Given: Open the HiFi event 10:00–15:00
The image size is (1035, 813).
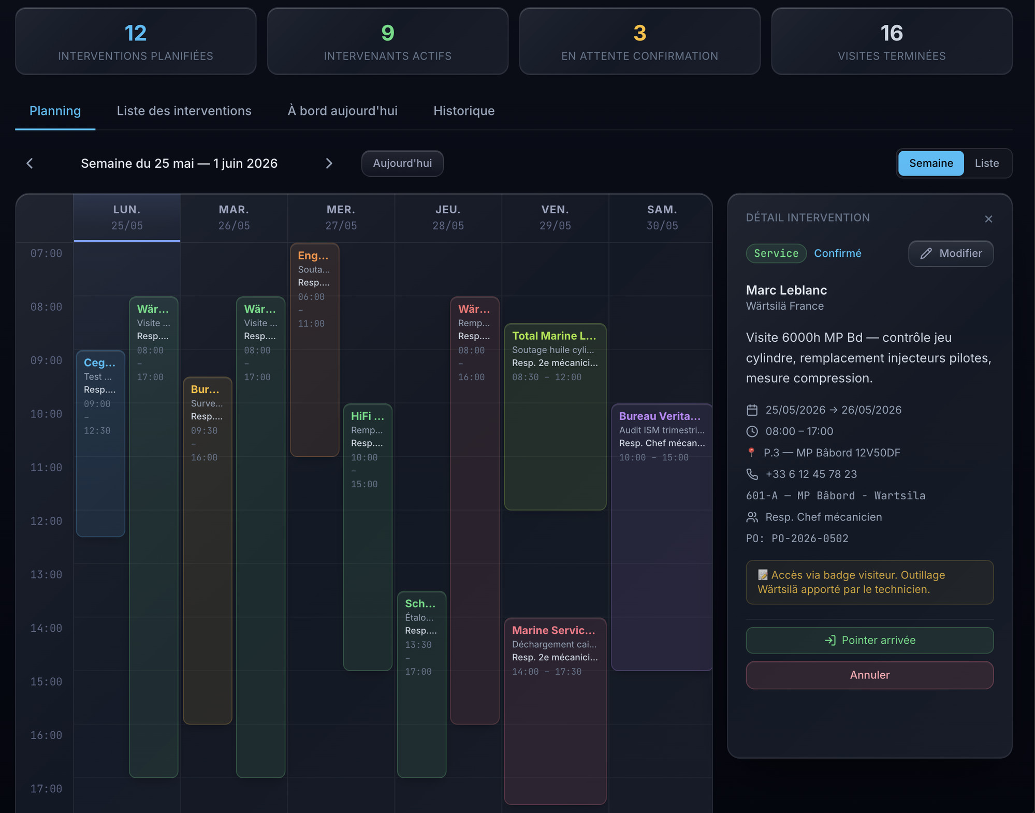Looking at the screenshot, I should 368,537.
